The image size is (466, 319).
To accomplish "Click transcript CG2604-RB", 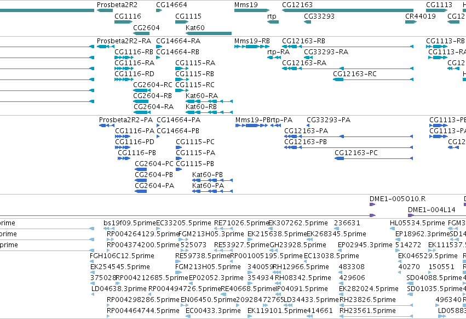I will coord(152,96).
